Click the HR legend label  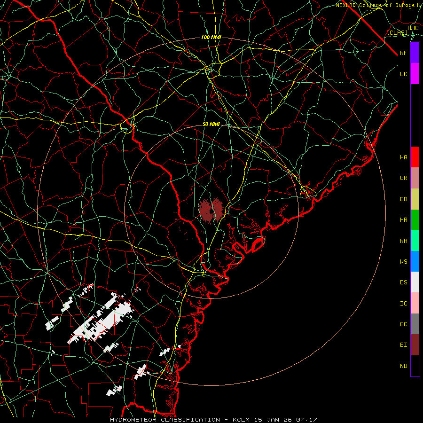[x=403, y=220]
